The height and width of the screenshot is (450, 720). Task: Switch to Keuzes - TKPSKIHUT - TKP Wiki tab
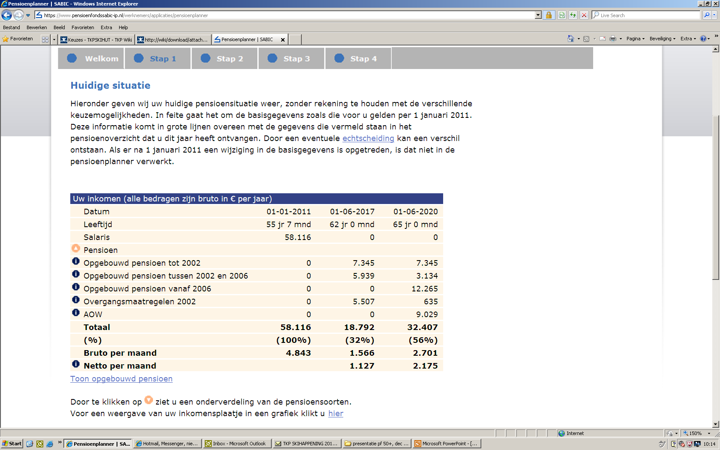[x=96, y=40]
